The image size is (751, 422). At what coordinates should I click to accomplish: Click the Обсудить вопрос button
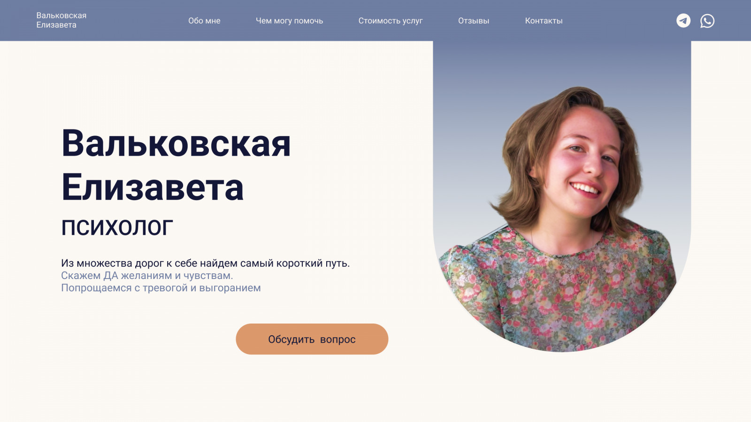312,339
